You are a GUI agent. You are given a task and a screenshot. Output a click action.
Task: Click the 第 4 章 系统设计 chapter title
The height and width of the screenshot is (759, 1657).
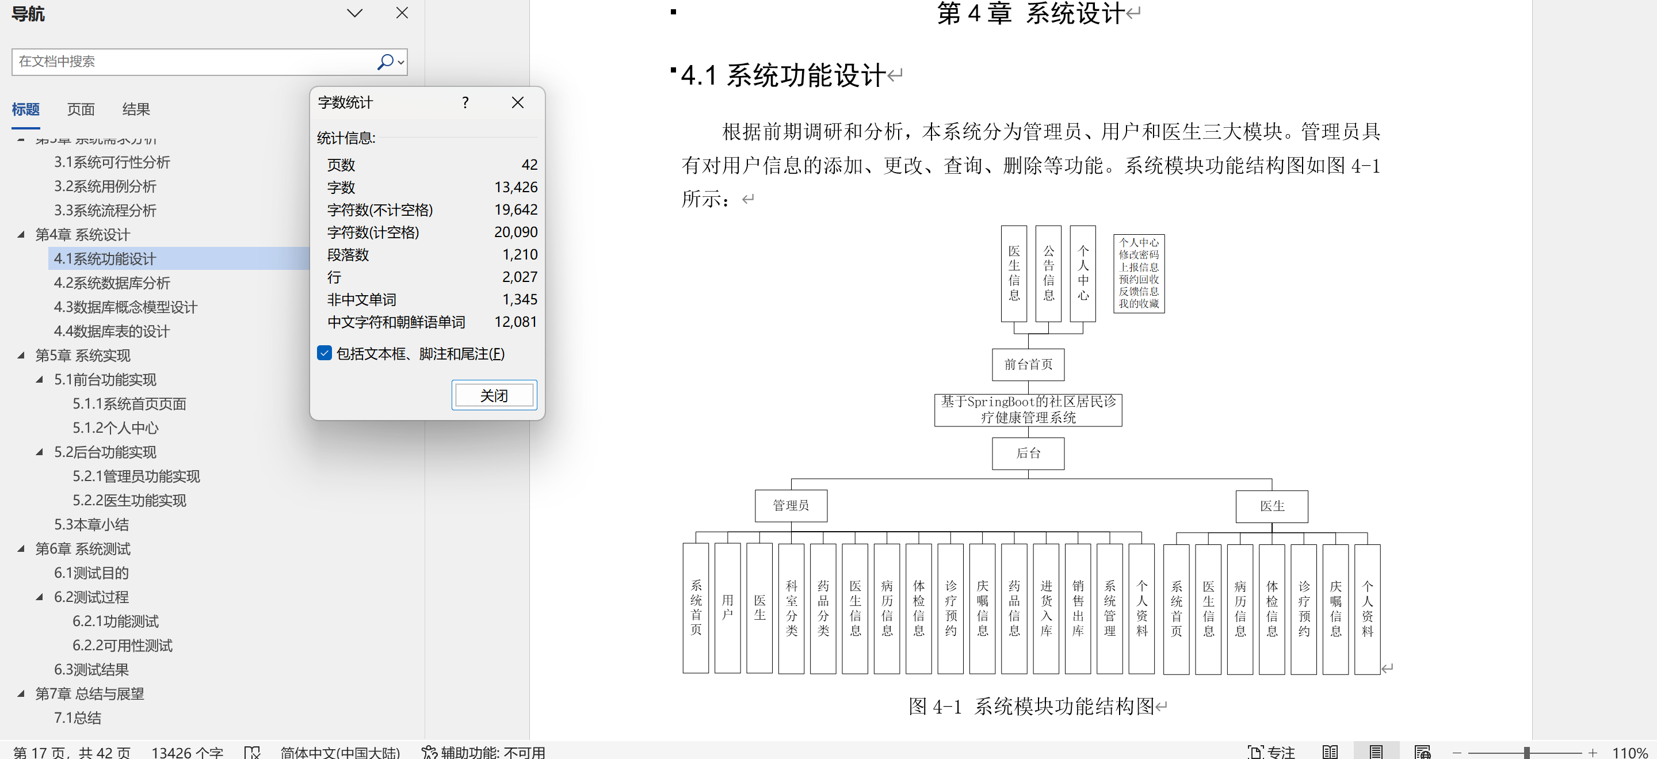tap(1030, 13)
